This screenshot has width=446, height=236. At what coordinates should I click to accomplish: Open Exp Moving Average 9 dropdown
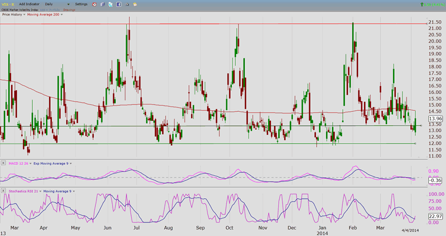pos(70,163)
